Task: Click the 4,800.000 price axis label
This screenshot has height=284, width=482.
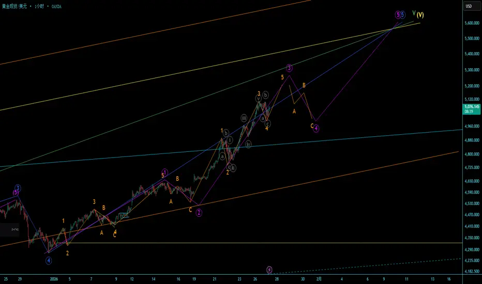Action: pyautogui.click(x=472, y=154)
